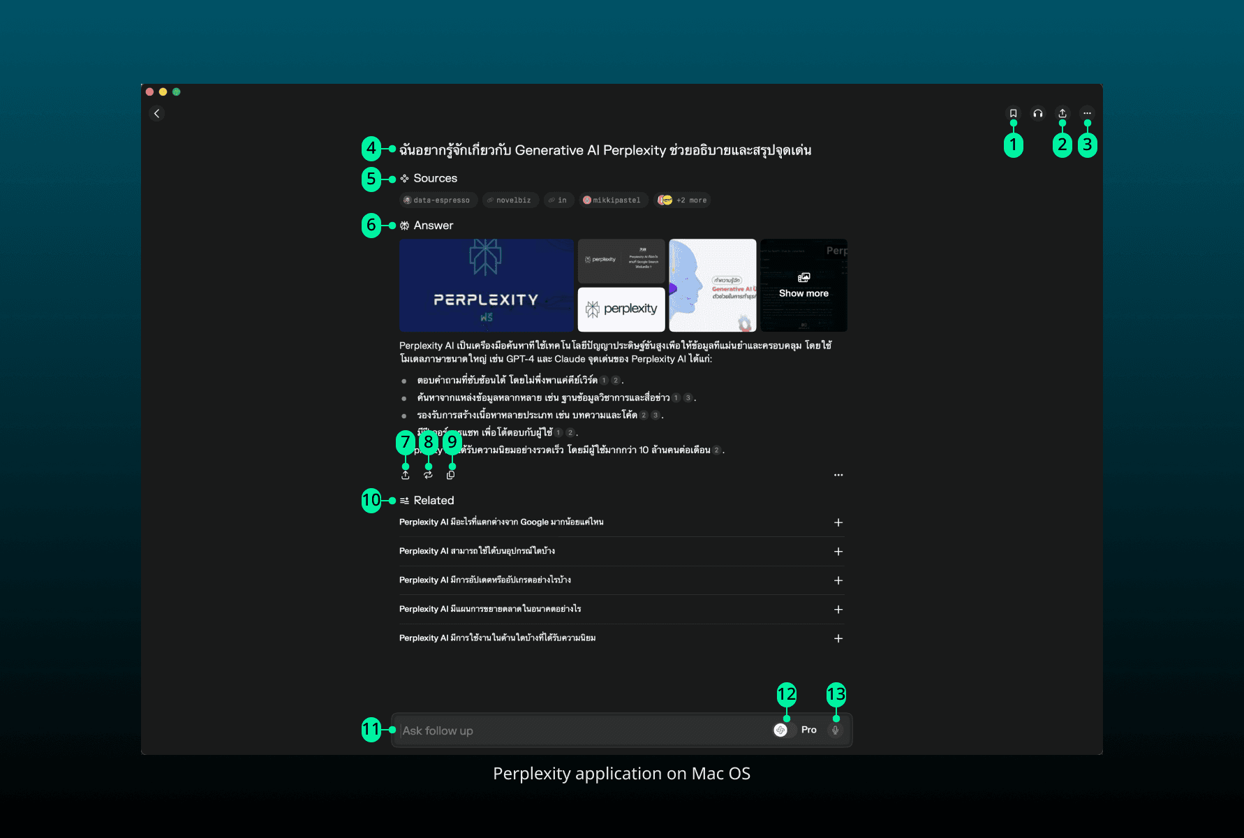Screen dimensions: 1244x838
Task: Open the top-right three-dots more menu
Action: click(x=1087, y=113)
